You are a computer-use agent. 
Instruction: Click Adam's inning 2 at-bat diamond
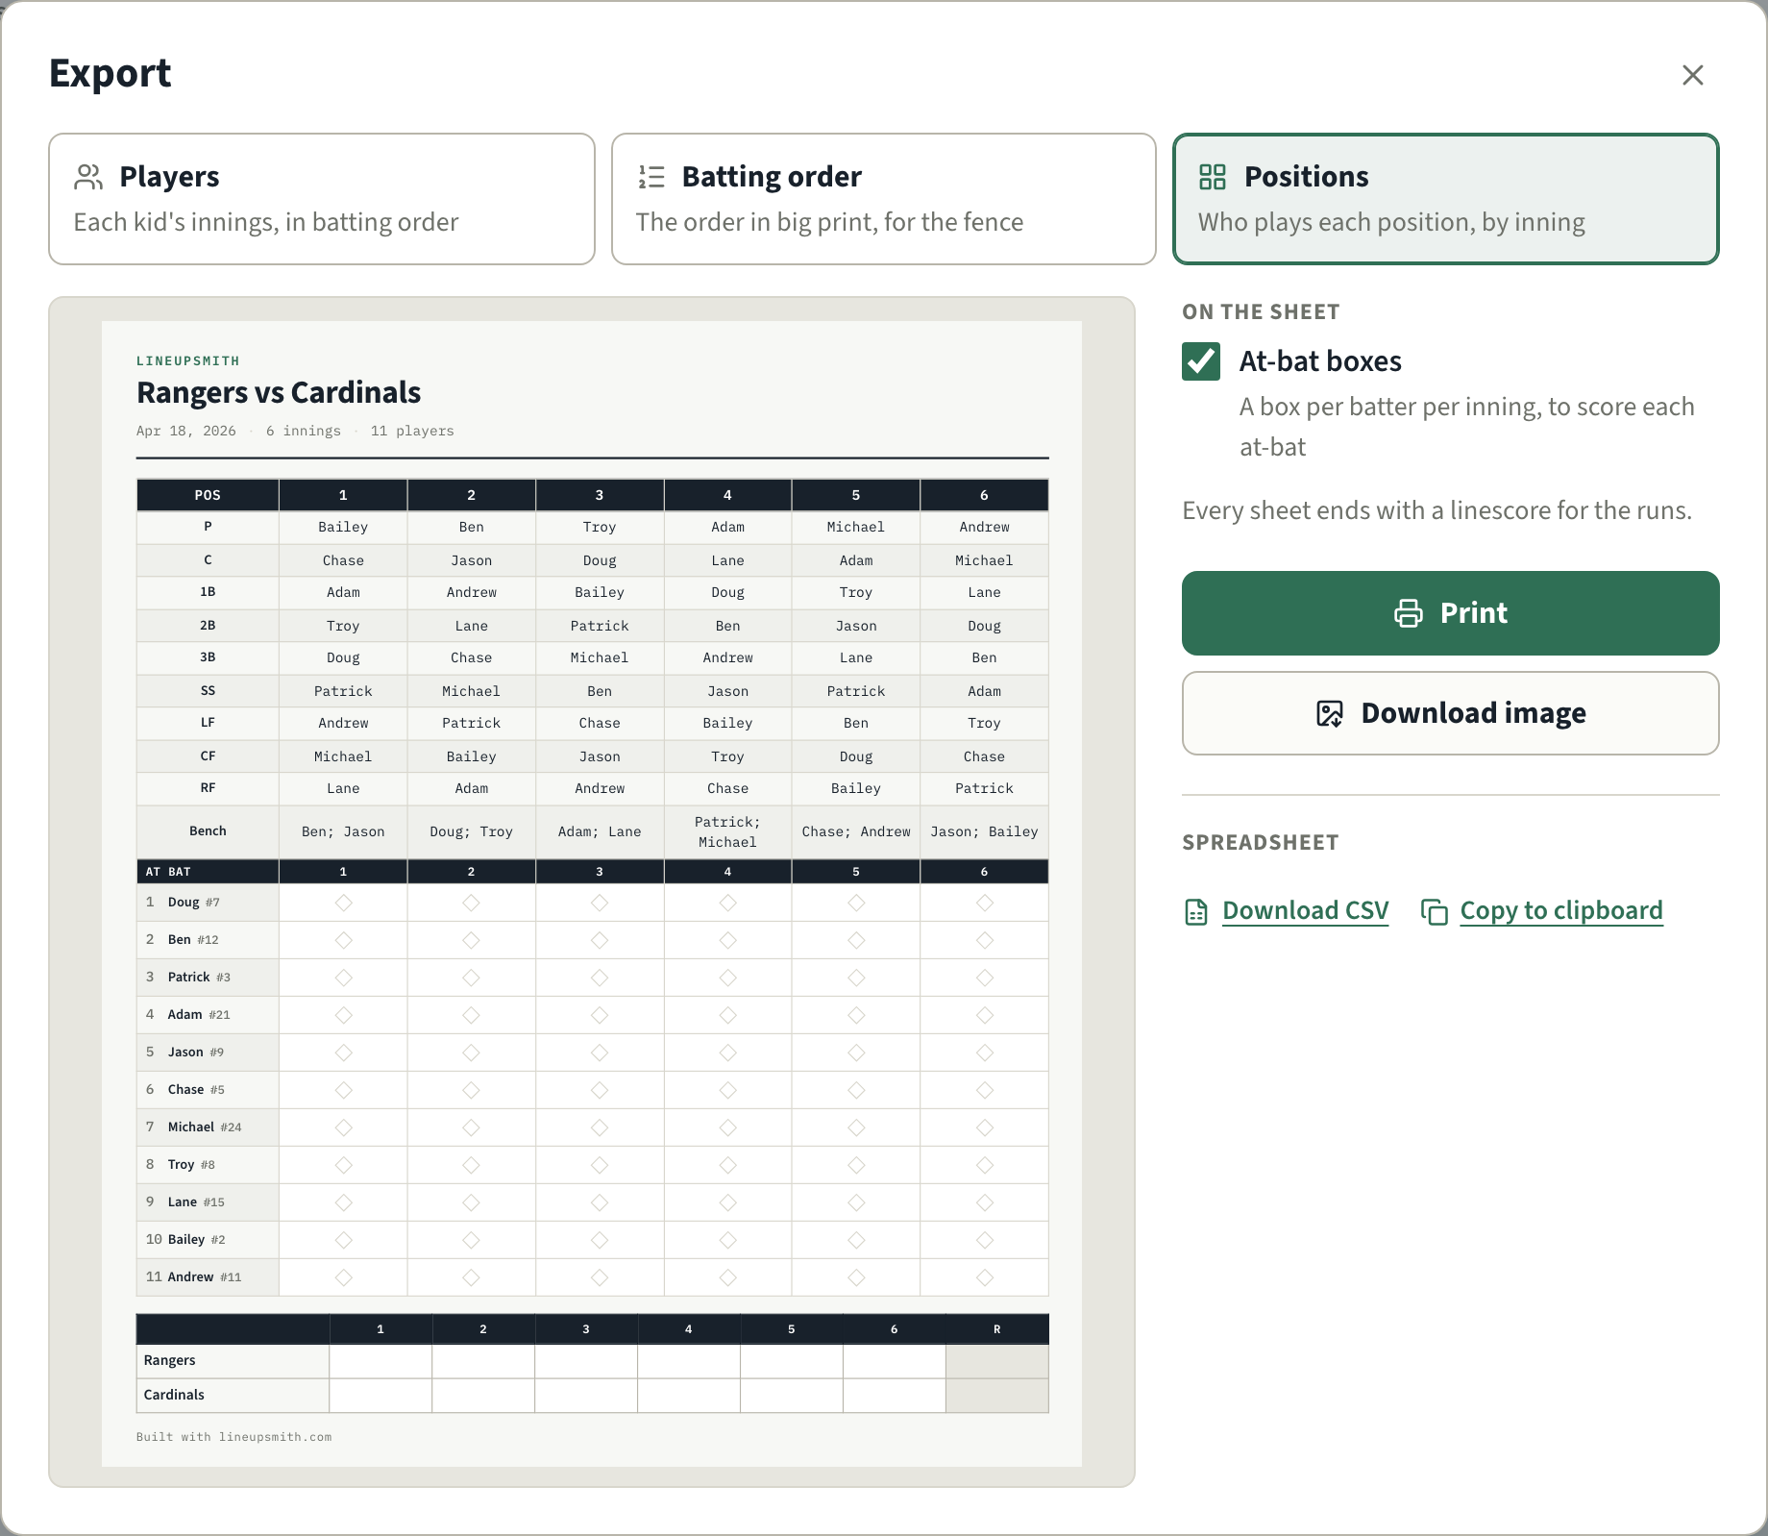pos(471,1015)
